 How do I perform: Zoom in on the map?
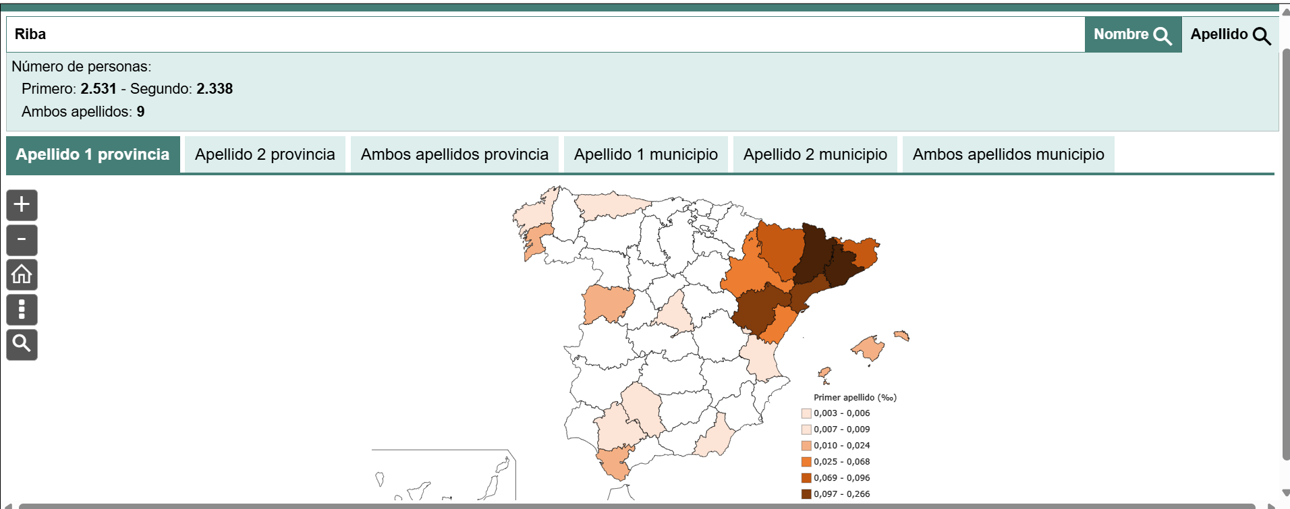22,205
